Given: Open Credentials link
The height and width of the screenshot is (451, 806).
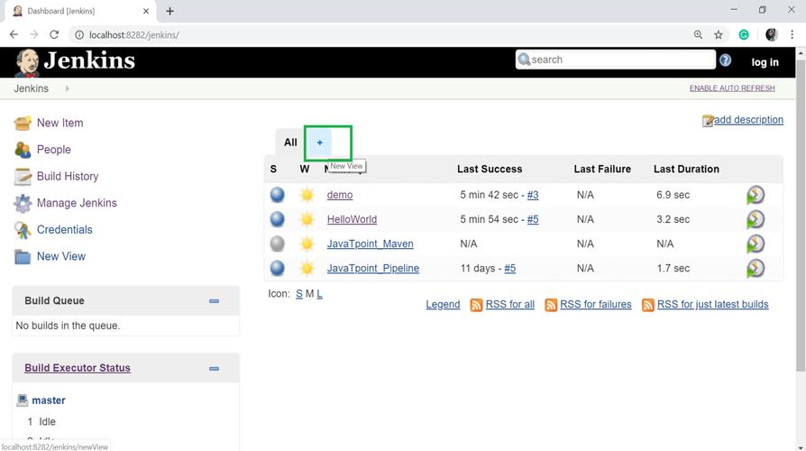Looking at the screenshot, I should pos(64,230).
